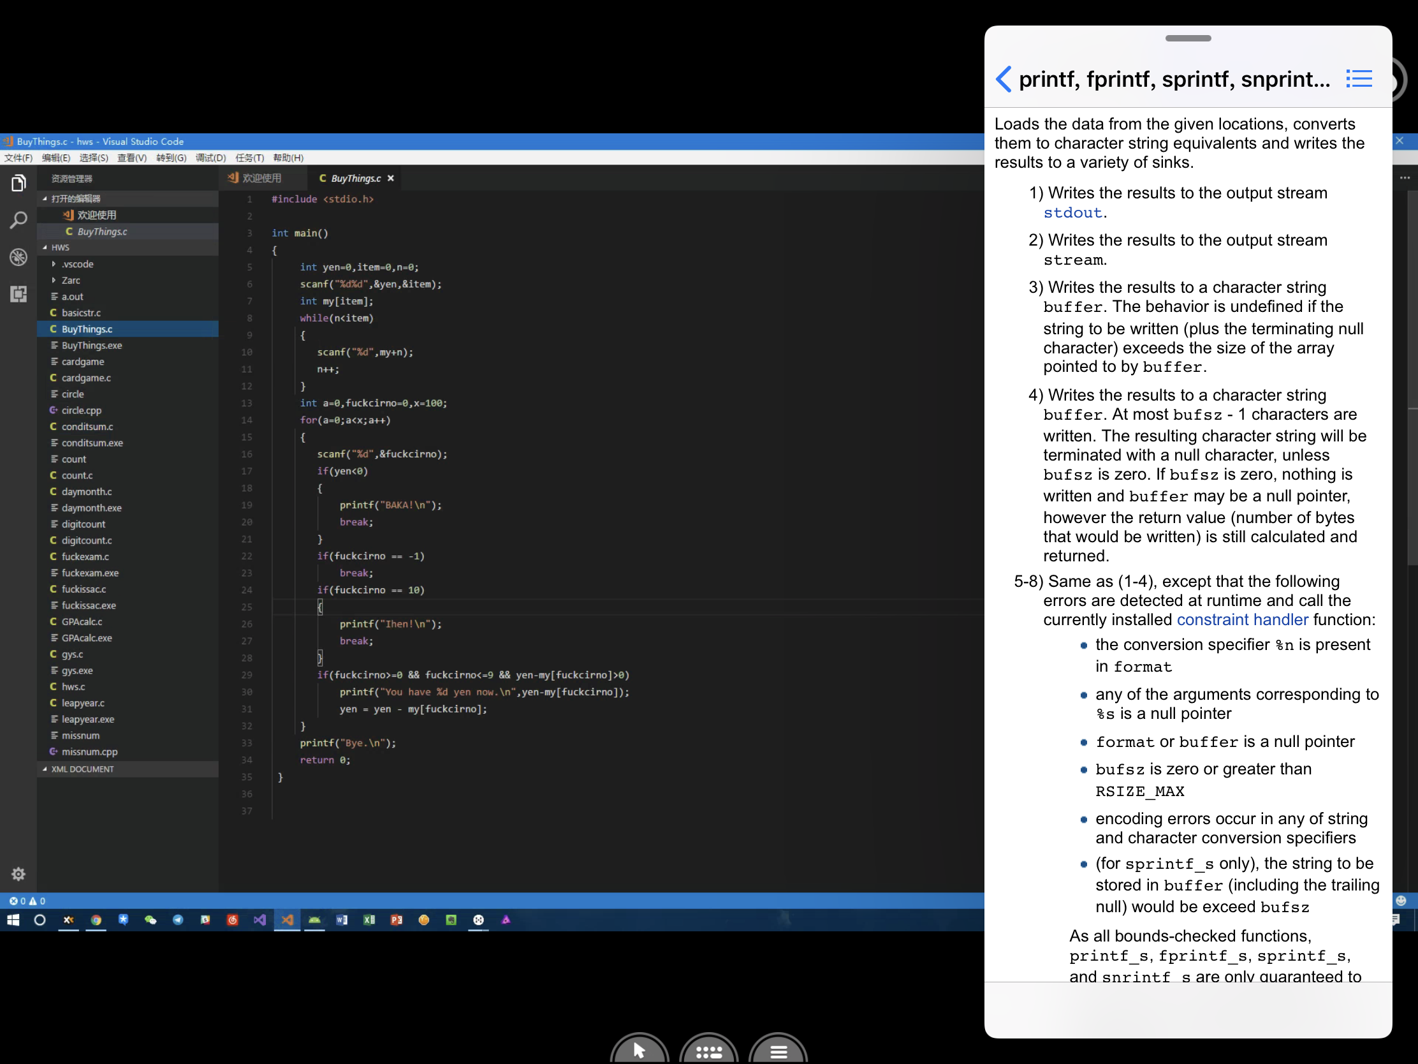Open GPAcalc.c in the file tree

tap(128, 622)
